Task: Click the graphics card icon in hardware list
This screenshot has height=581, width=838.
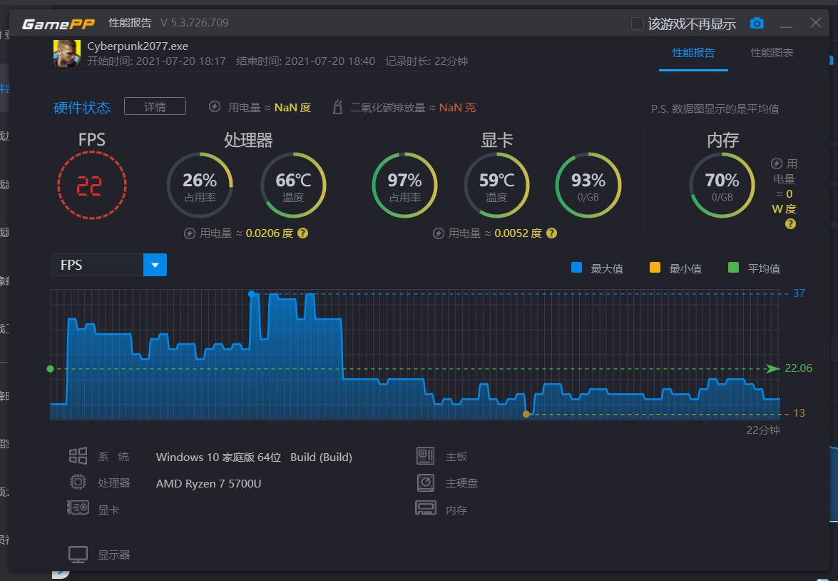Action: pos(78,509)
